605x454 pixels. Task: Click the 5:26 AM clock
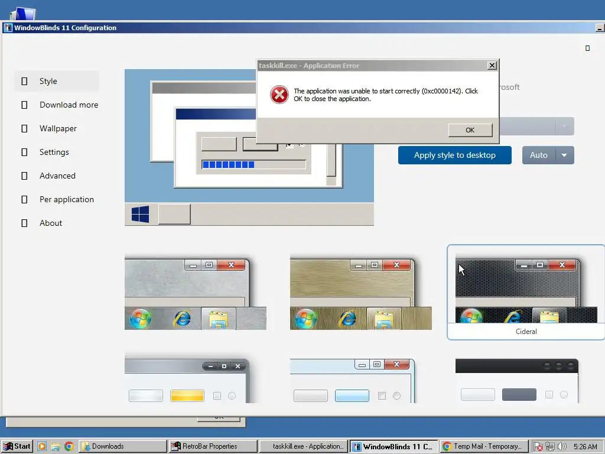pyautogui.click(x=586, y=447)
